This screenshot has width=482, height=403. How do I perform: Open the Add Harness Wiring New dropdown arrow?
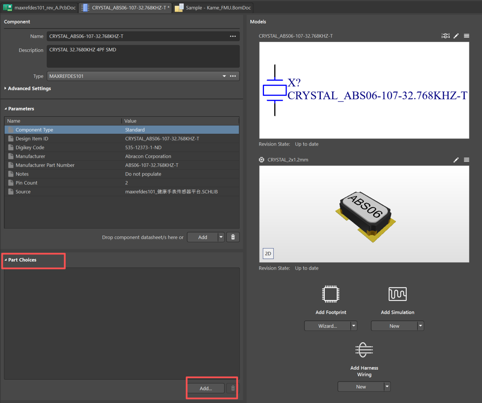(387, 387)
